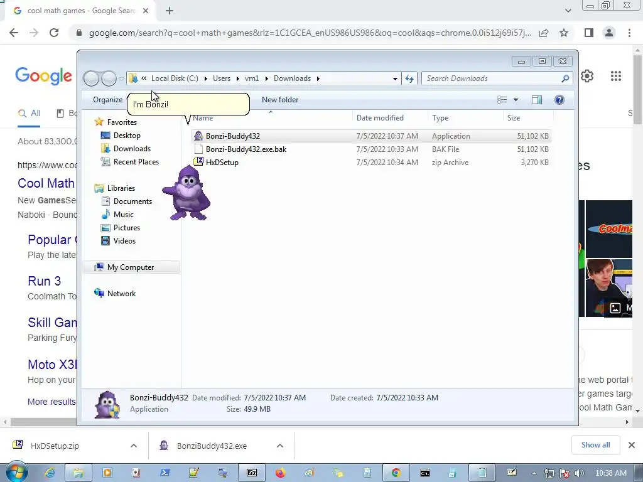Viewport: 643px width, 482px height.
Task: Reload the Chrome page
Action: point(54,33)
